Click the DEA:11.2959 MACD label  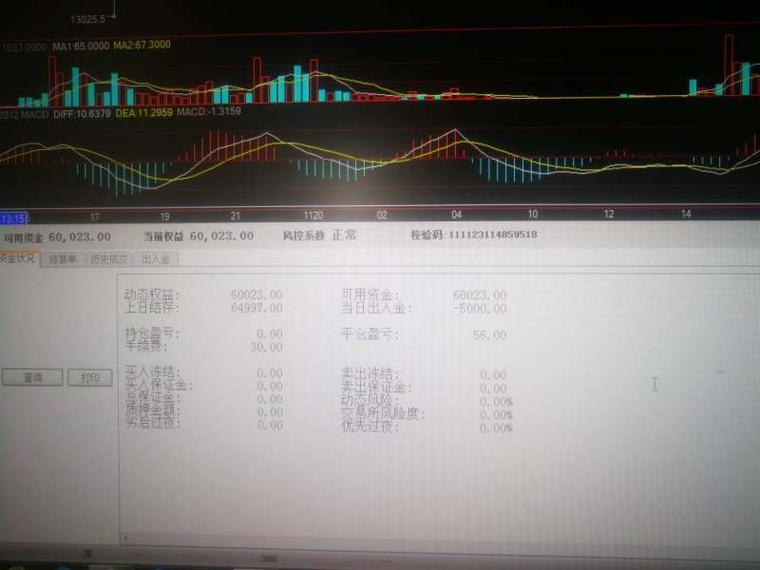coord(144,113)
